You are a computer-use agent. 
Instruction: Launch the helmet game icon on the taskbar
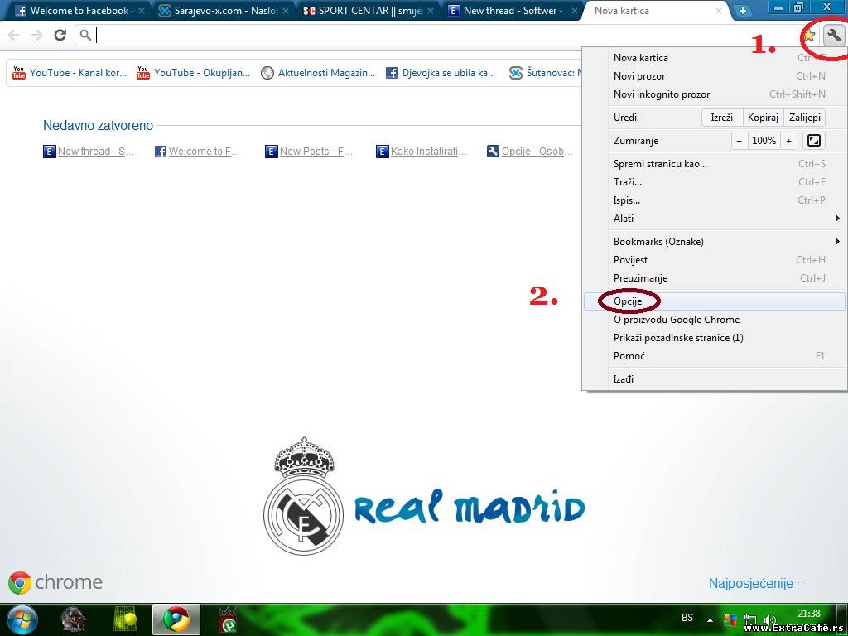74,619
